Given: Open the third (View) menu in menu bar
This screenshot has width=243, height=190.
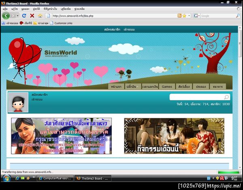Looking at the screenshot, I should tap(25, 9).
